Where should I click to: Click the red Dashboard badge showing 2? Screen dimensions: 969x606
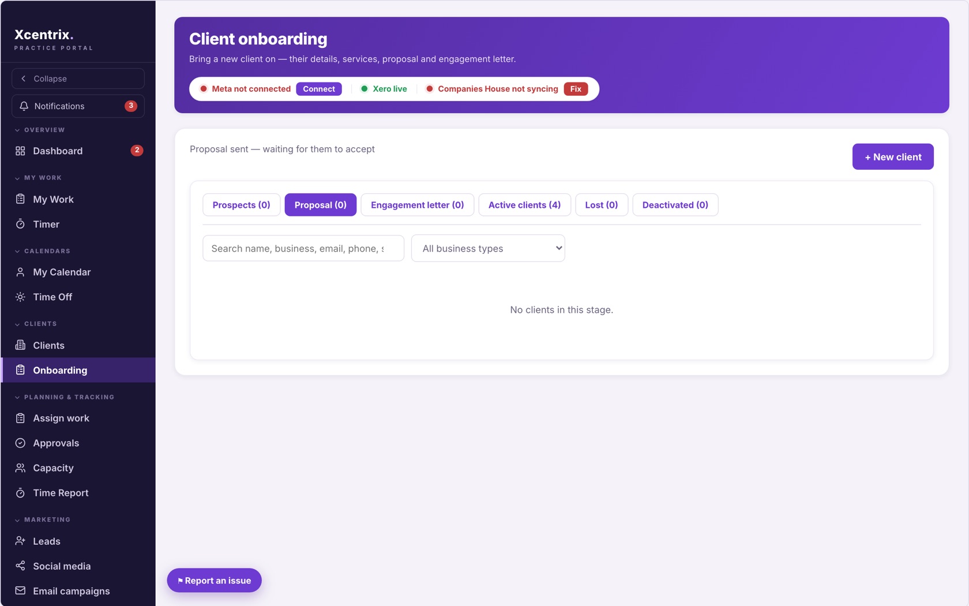click(x=137, y=150)
